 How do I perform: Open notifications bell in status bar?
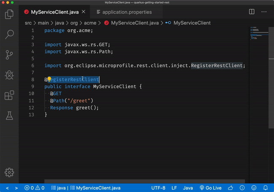[x=265, y=188]
